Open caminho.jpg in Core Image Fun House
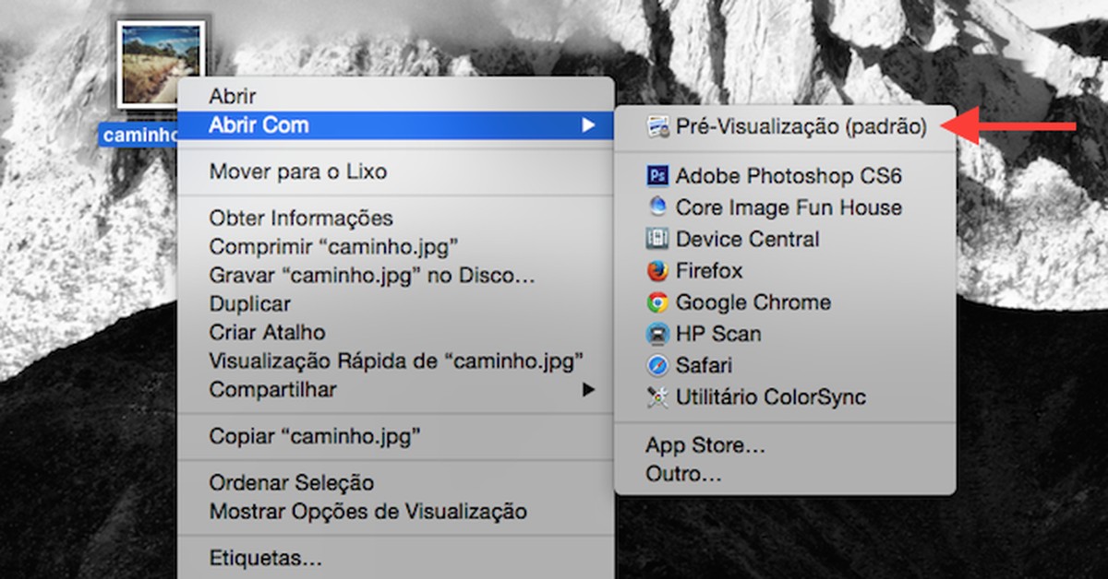The height and width of the screenshot is (579, 1108). tap(789, 207)
